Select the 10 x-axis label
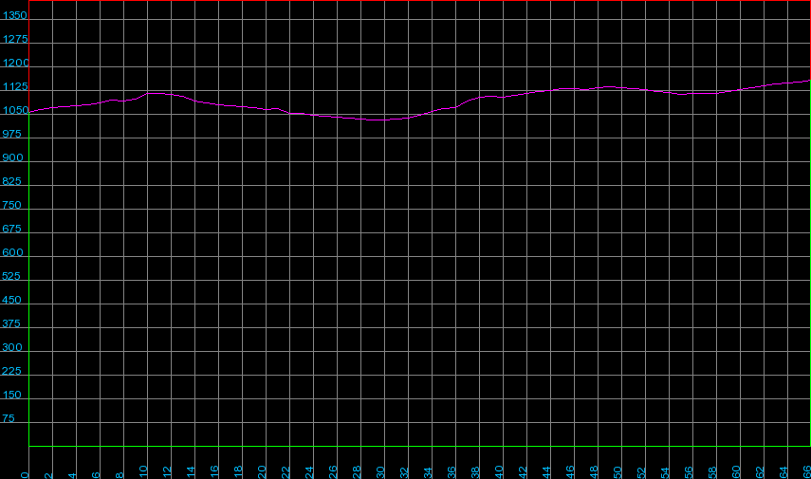 coord(143,472)
